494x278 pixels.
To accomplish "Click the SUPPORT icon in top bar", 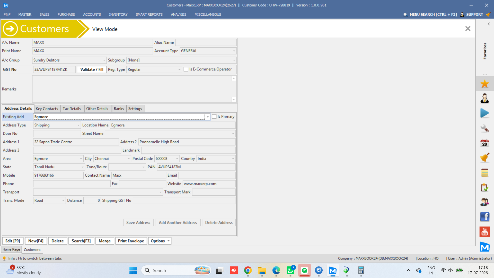I will [462, 14].
